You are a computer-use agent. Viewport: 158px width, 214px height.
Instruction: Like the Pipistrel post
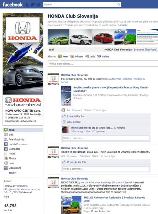coord(63,156)
